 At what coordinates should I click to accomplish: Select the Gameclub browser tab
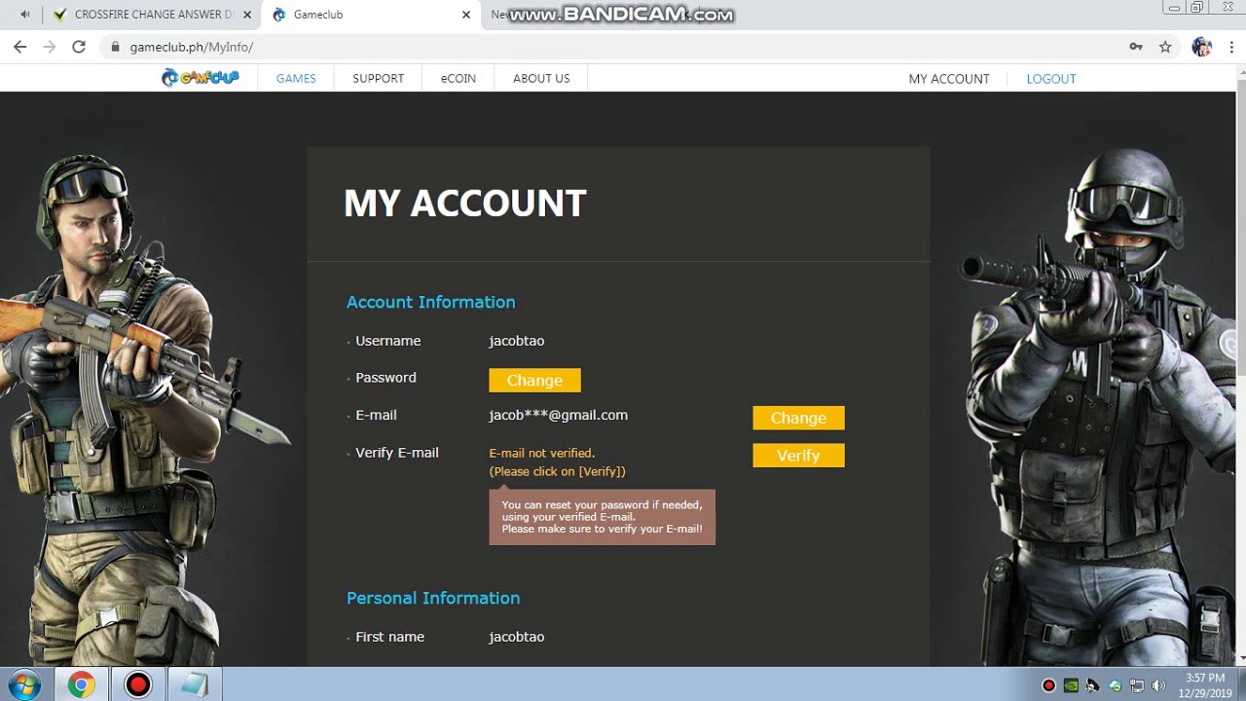(x=371, y=15)
